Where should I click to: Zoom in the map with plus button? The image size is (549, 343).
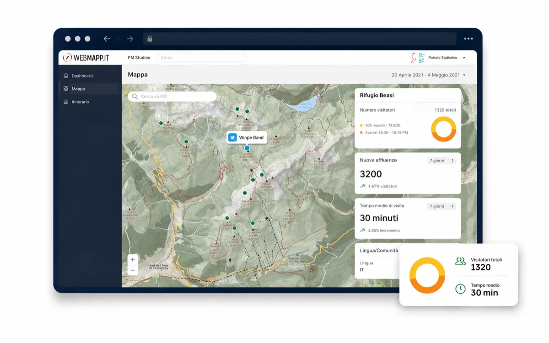point(133,259)
